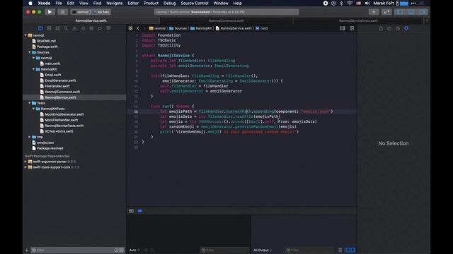Switch to RanmojiCommand.swift tab
The image size is (453, 254).
(226, 20)
